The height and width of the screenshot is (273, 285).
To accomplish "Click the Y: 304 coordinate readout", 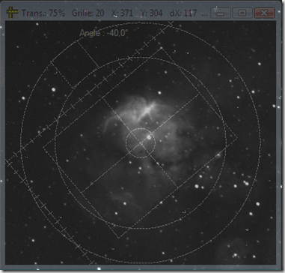I will click(x=151, y=13).
